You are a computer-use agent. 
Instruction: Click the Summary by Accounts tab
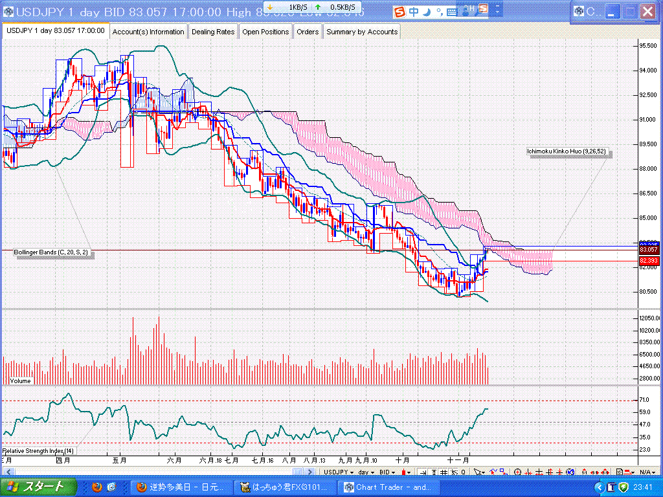(x=362, y=32)
